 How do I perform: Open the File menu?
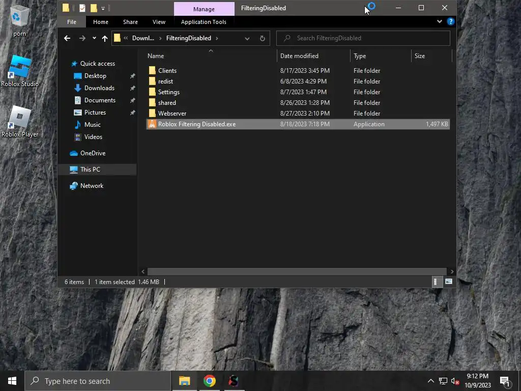pyautogui.click(x=71, y=22)
